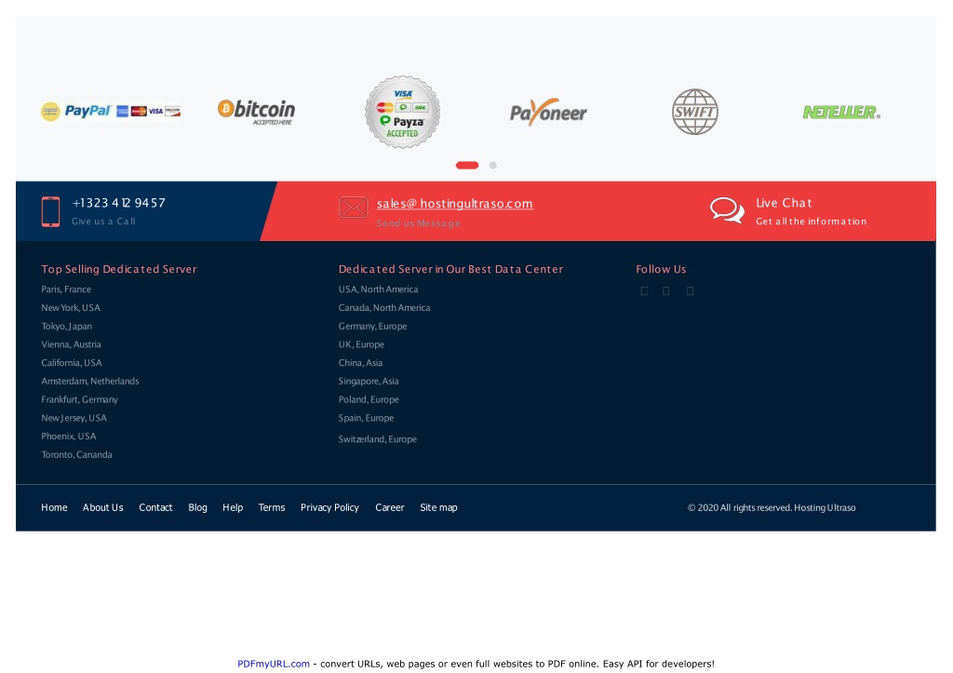Image resolution: width=953 pixels, height=673 pixels.
Task: Open Help in footer menu
Action: (232, 507)
